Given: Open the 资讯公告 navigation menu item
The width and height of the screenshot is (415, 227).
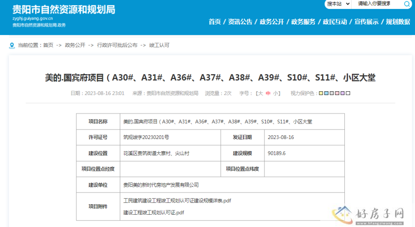Looking at the screenshot, I should 240,22.
